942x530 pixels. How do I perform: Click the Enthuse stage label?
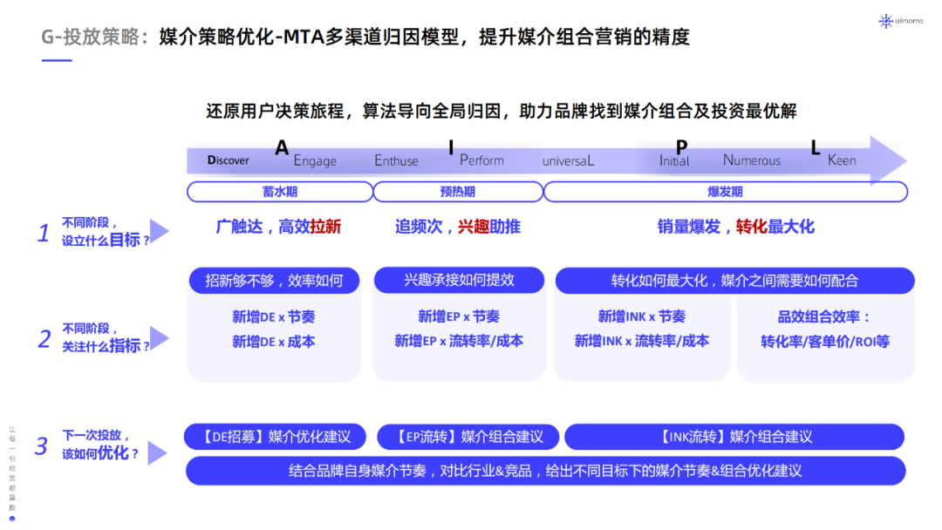(397, 161)
